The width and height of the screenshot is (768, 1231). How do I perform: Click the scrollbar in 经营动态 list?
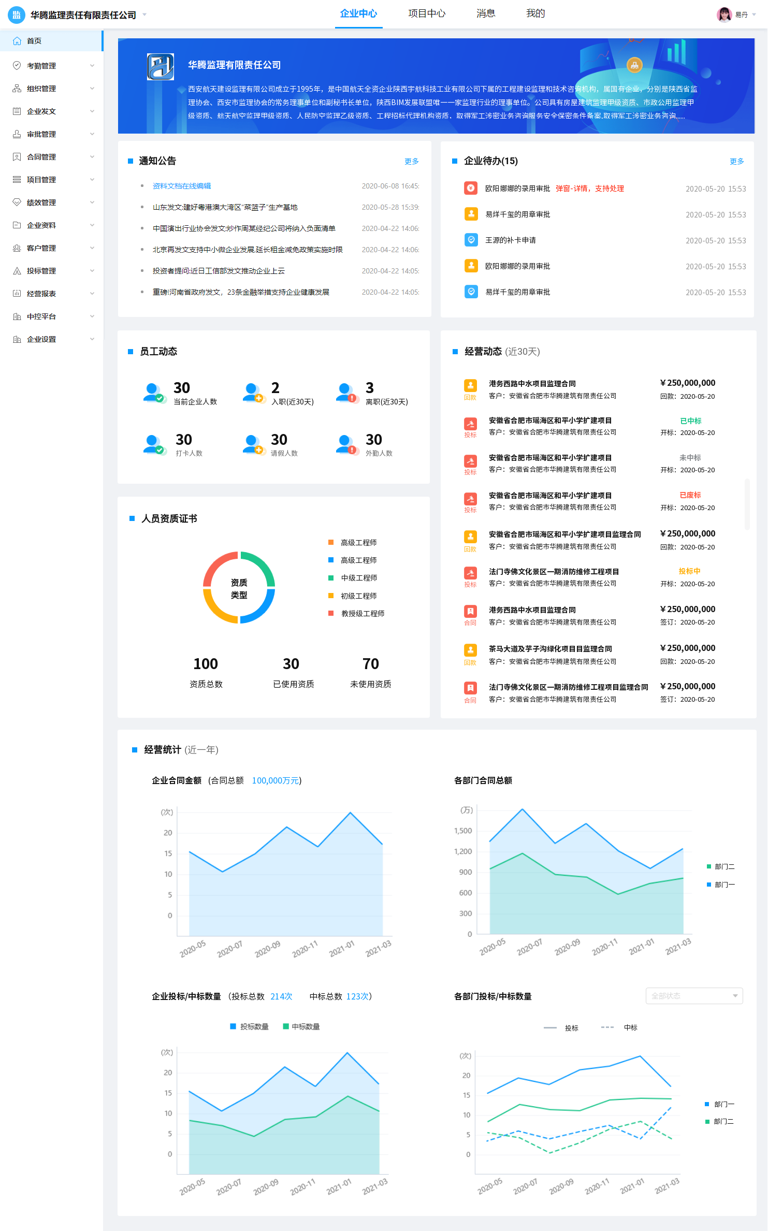[747, 504]
